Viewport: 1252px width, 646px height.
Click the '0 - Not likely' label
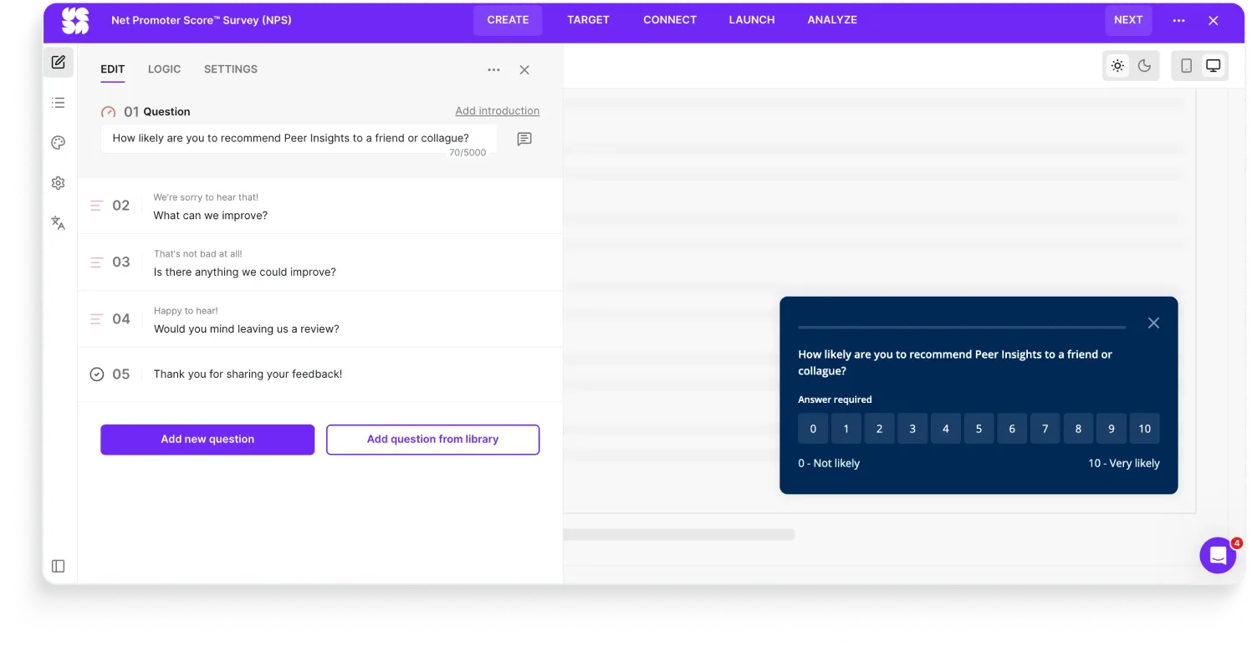pyautogui.click(x=829, y=464)
